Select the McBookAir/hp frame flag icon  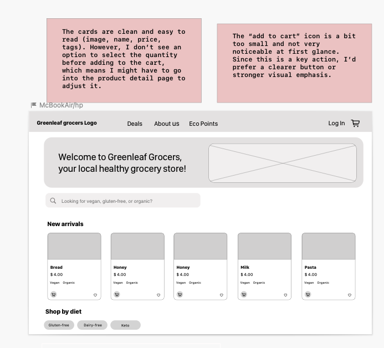click(x=34, y=105)
